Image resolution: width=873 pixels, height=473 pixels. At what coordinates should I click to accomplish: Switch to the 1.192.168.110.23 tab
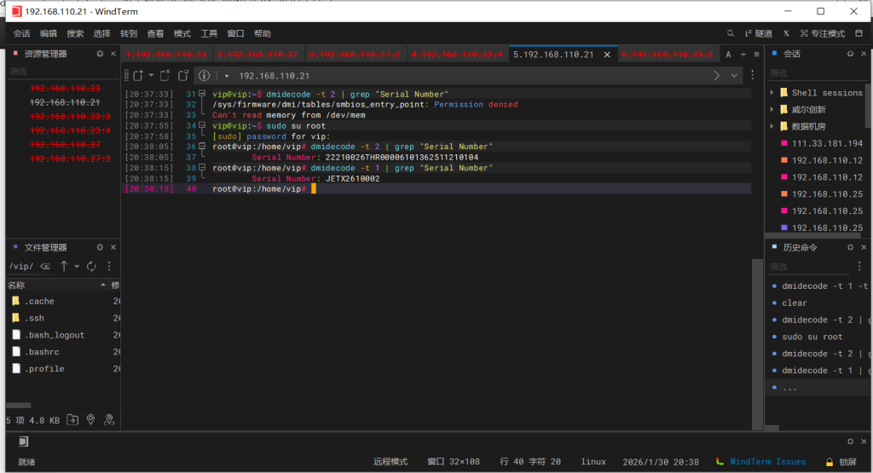pos(166,55)
